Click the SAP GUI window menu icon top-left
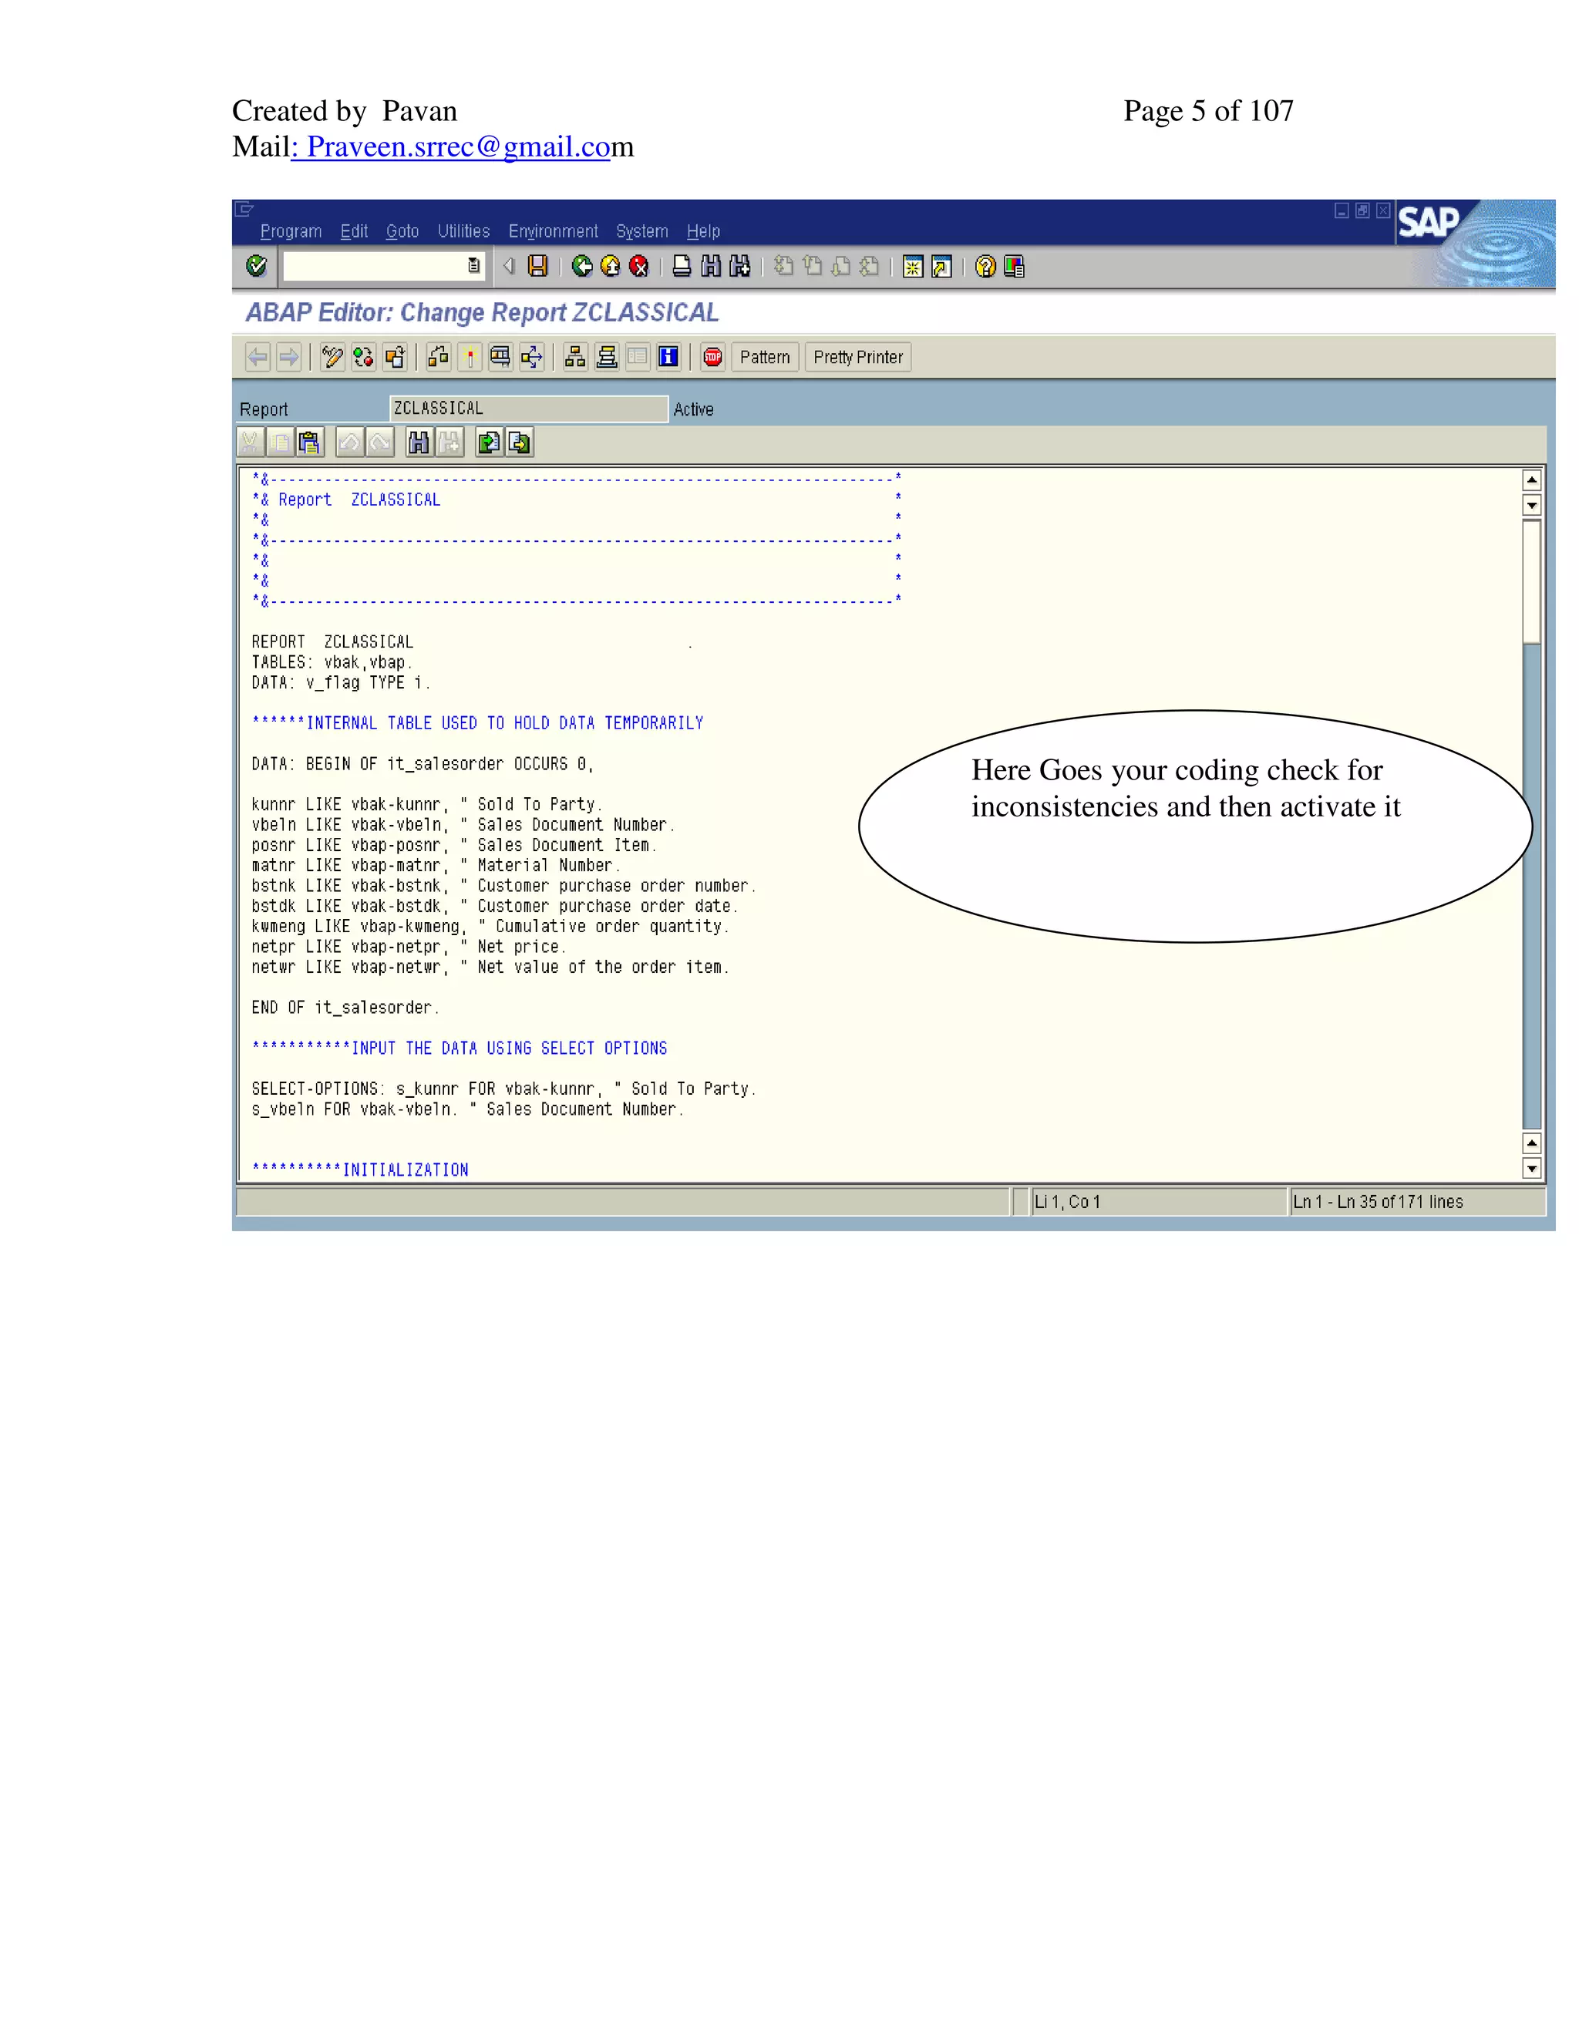The height and width of the screenshot is (2043, 1579). pos(244,210)
